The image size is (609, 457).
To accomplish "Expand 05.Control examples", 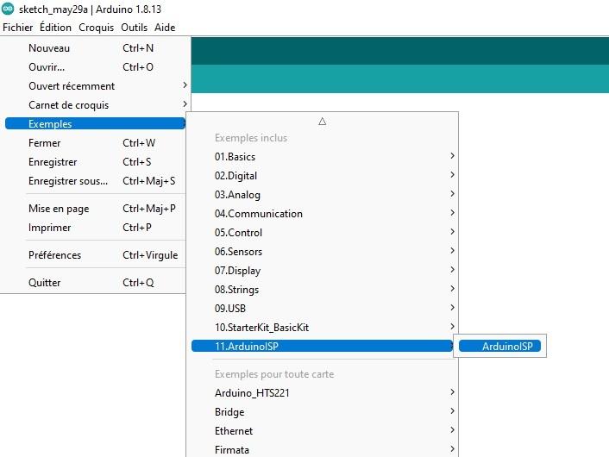I will click(x=323, y=233).
